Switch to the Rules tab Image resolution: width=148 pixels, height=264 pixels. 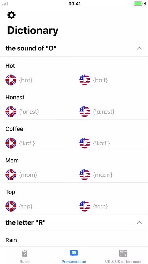tap(25, 256)
